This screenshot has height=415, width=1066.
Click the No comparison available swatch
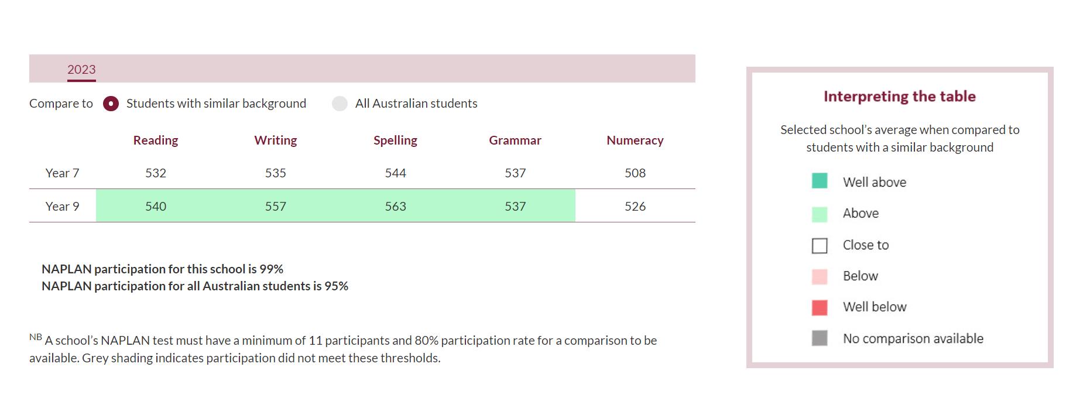(820, 338)
